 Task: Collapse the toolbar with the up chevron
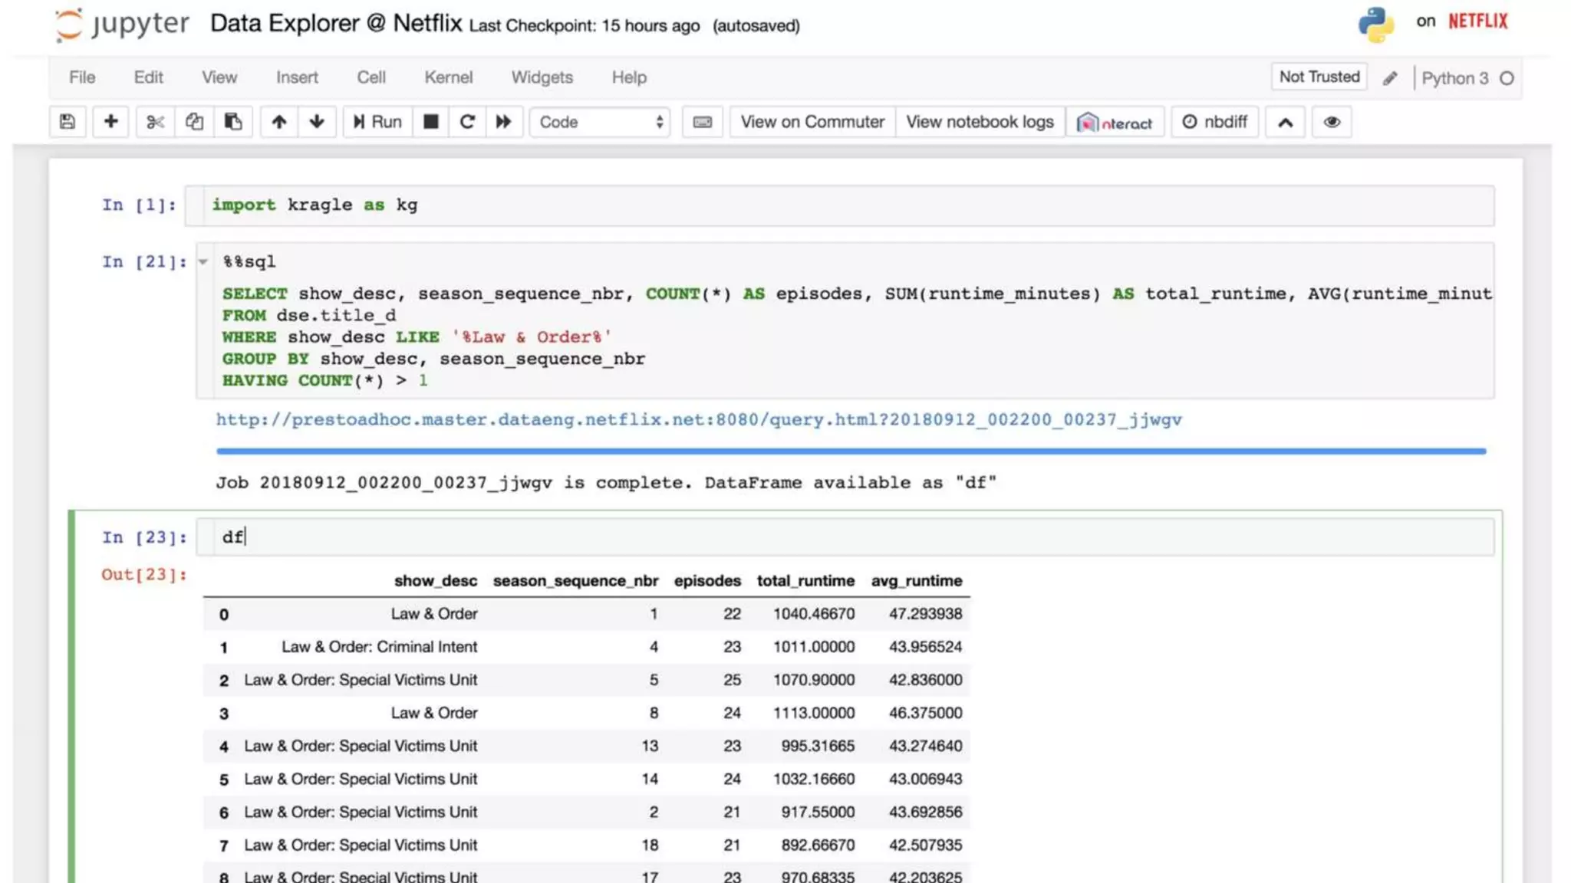click(1286, 122)
